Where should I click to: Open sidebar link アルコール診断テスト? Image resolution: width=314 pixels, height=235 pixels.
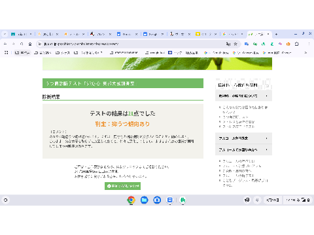238,176
